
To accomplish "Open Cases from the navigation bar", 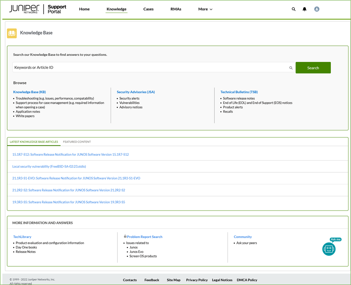I will (x=148, y=9).
